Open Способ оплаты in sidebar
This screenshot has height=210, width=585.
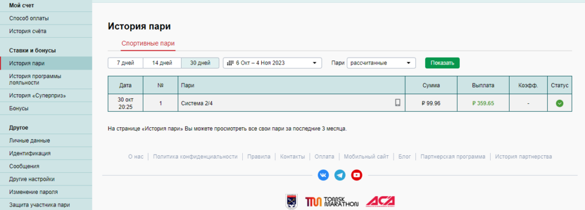46,18
